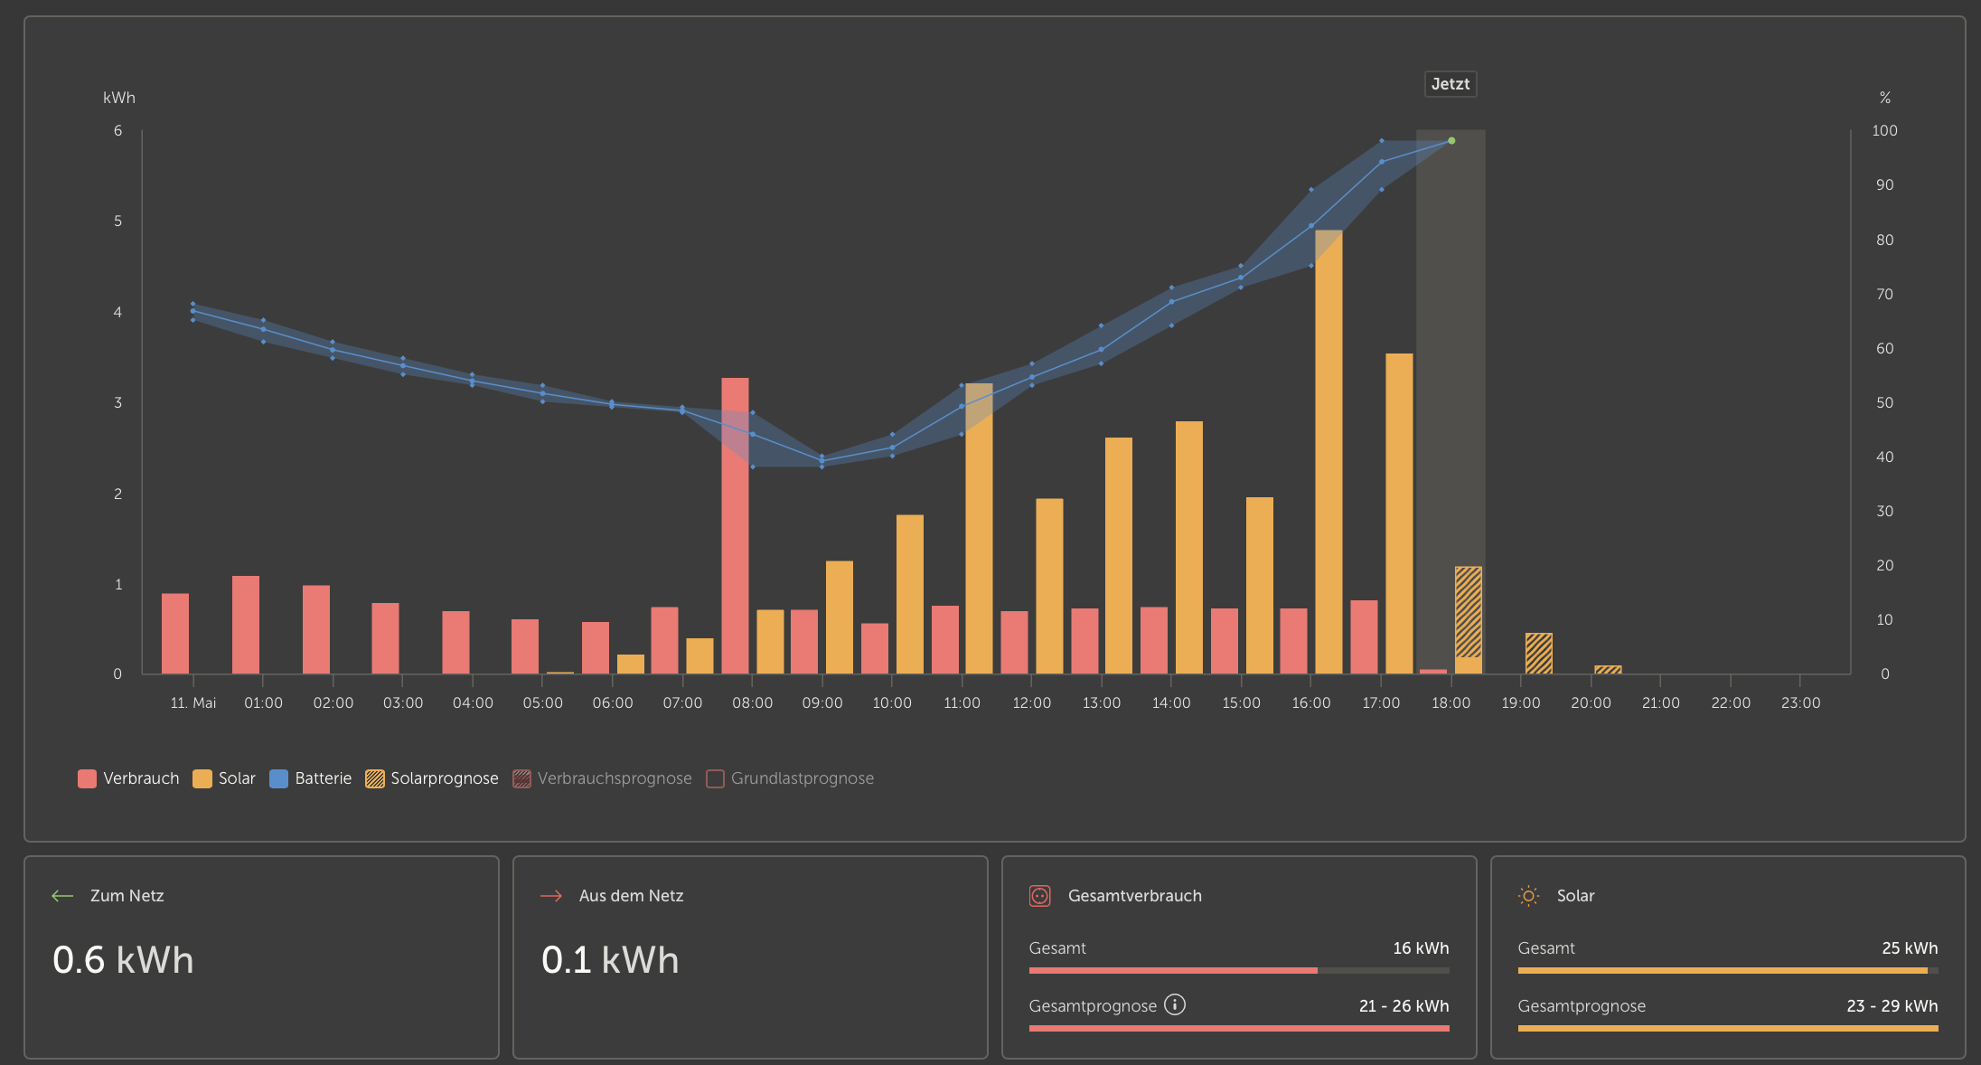This screenshot has width=1981, height=1065.
Task: Click the 0.1 kWh Aus dem Netz value
Action: point(610,960)
